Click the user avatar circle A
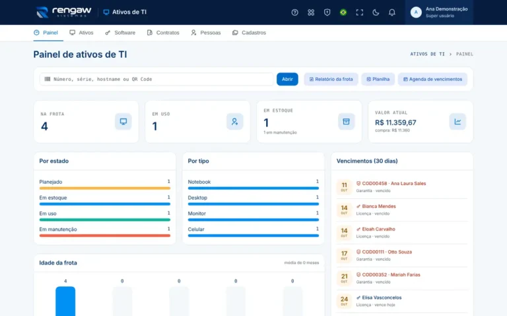The image size is (507, 316). click(x=416, y=13)
